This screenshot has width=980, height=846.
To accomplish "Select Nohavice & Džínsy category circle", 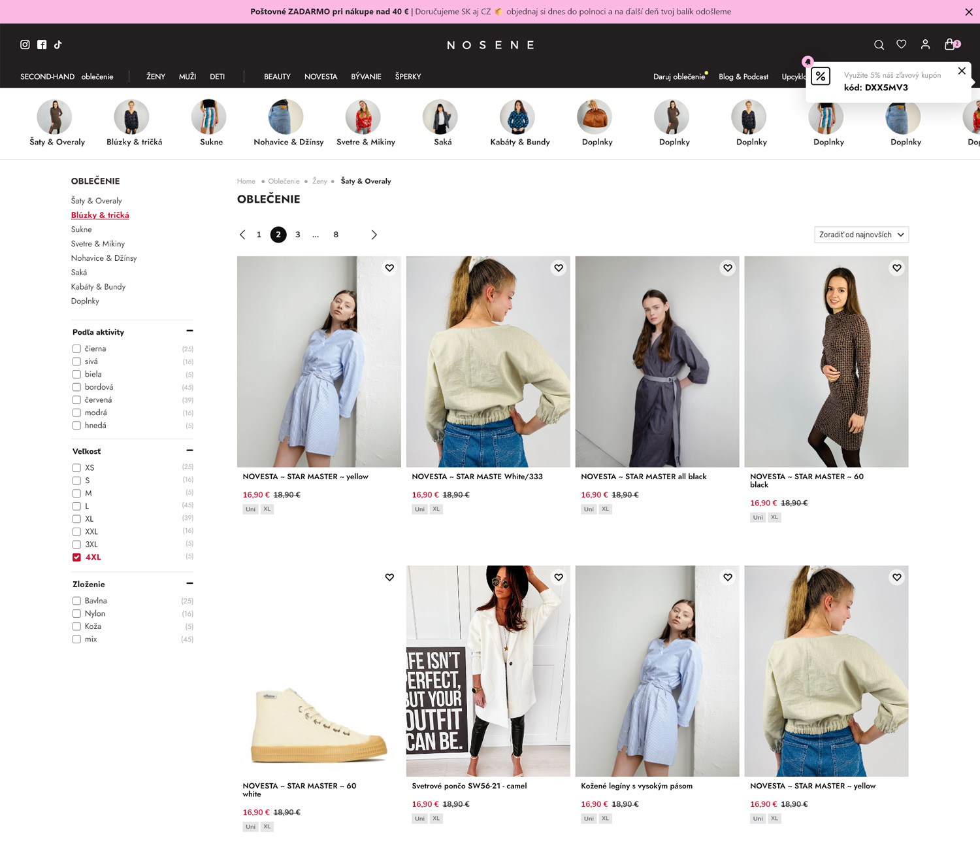I will click(286, 117).
